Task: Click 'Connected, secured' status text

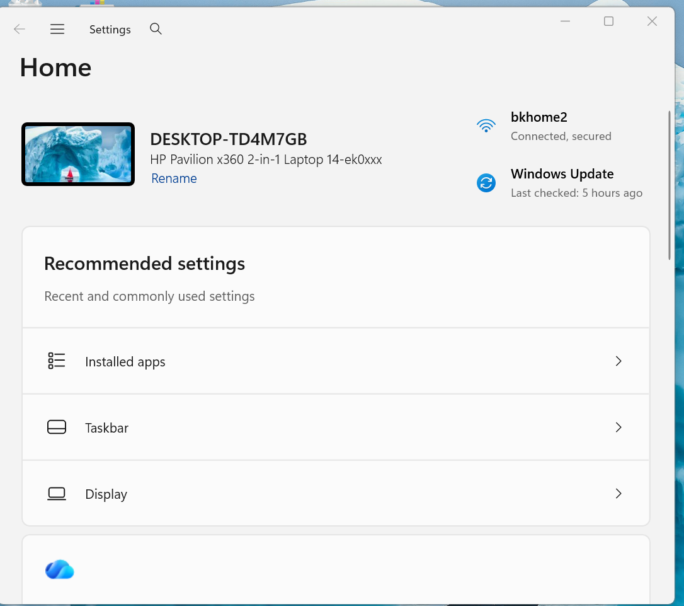Action: [x=561, y=136]
